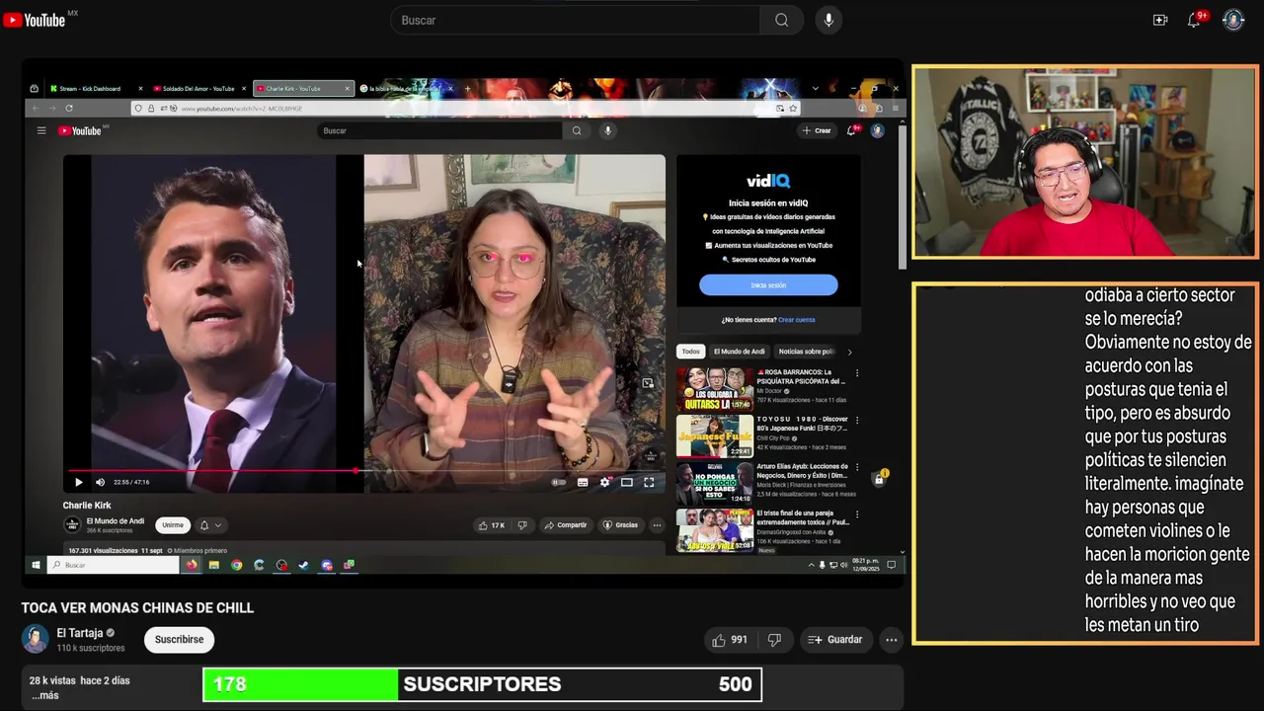Open outer notifications bell with 9+ badge
The image size is (1264, 711).
(x=1194, y=20)
